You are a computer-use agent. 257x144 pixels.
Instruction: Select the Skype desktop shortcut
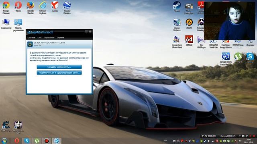[250, 58]
